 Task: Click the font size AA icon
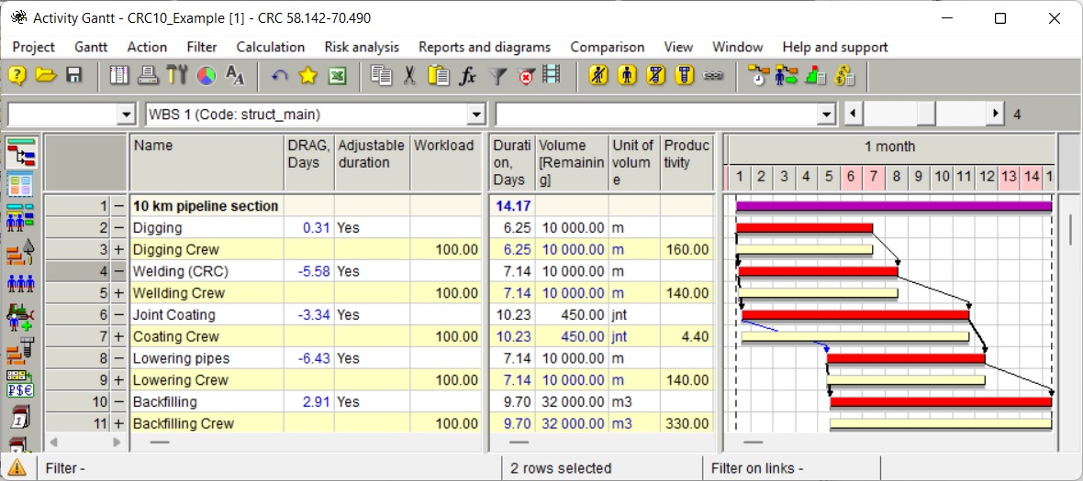[235, 76]
